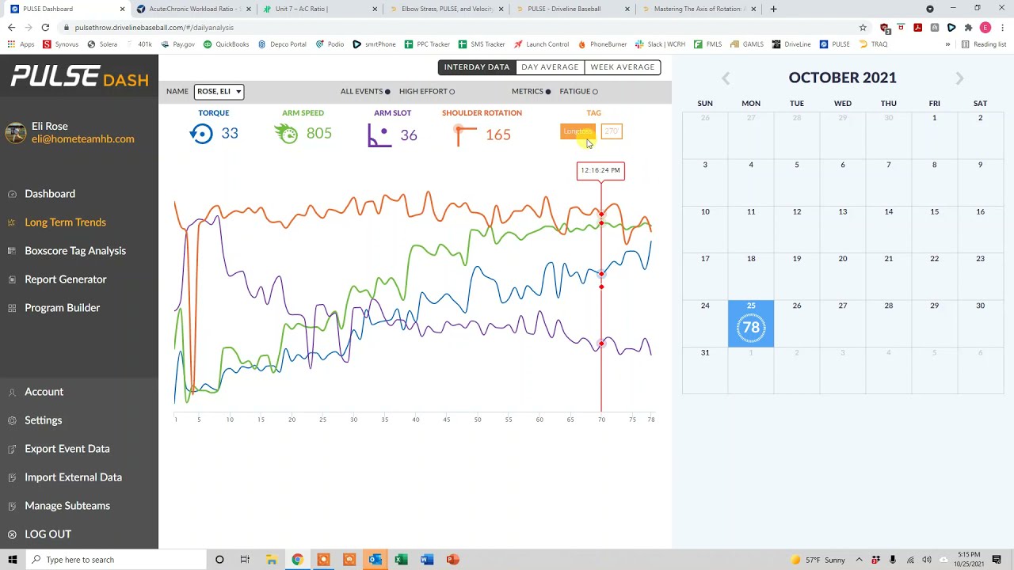Click the Settings gear icon in sidebar
The width and height of the screenshot is (1014, 570).
[12, 420]
